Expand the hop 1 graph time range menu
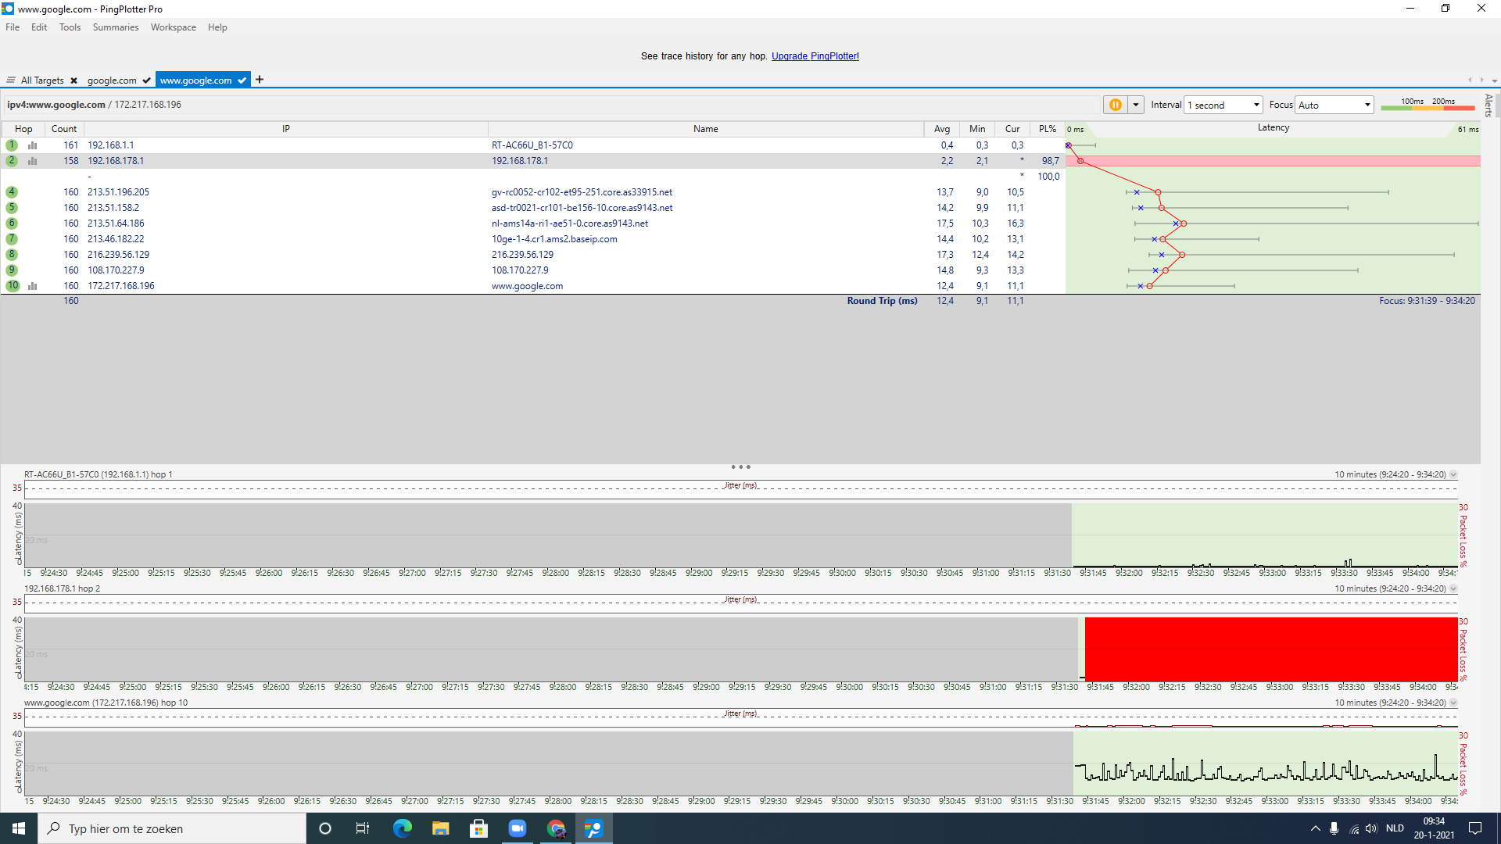The width and height of the screenshot is (1501, 844). [1453, 475]
